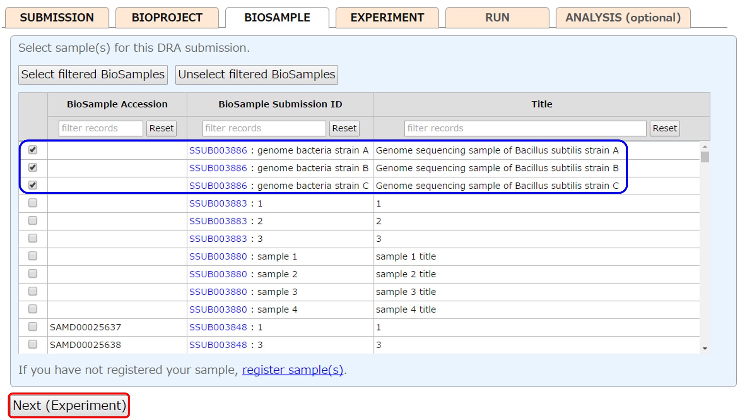Uncheck the genome bacteria strain B checkbox

tap(33, 167)
